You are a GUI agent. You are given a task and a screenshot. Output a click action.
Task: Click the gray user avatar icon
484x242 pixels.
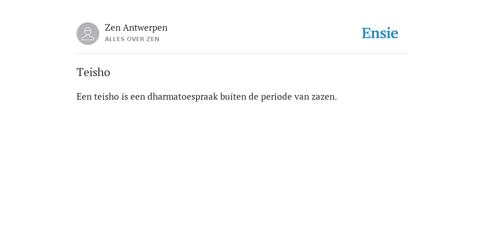88,34
